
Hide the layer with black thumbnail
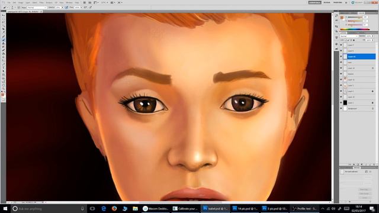[x=341, y=103]
